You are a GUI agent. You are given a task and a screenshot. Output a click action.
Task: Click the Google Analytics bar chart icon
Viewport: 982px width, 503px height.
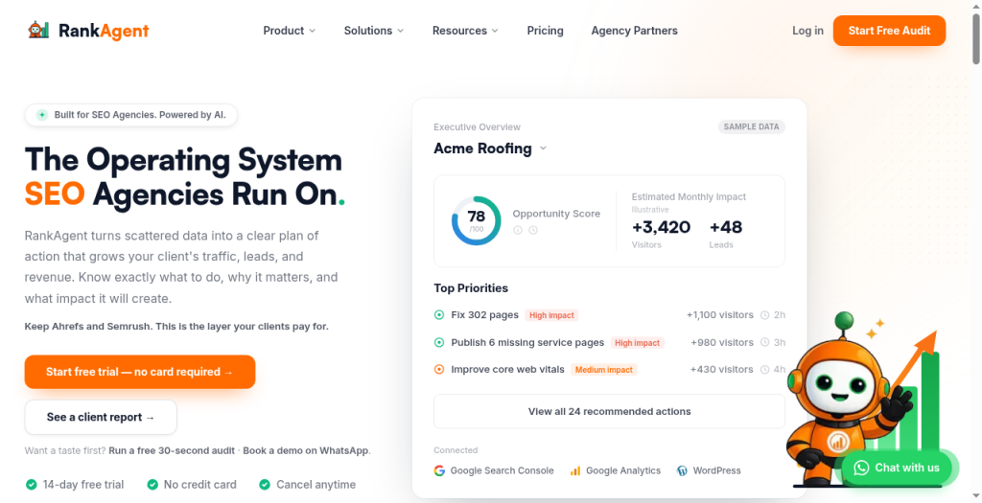tap(575, 470)
